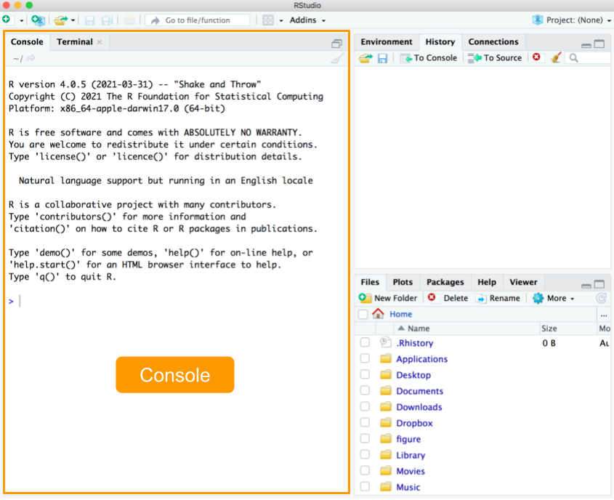Minimize the Files pane
Viewport: 614px width, 500px height.
pos(586,286)
